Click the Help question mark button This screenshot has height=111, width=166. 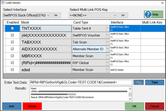tap(154, 14)
